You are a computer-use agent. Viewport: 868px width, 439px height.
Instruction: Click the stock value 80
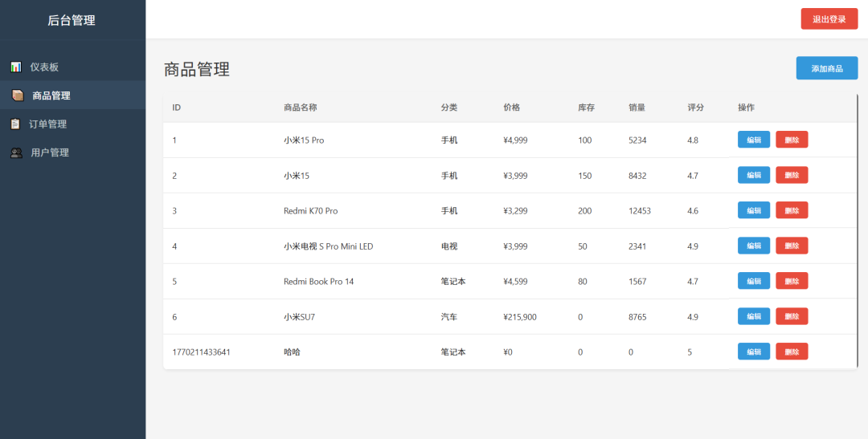[583, 282]
